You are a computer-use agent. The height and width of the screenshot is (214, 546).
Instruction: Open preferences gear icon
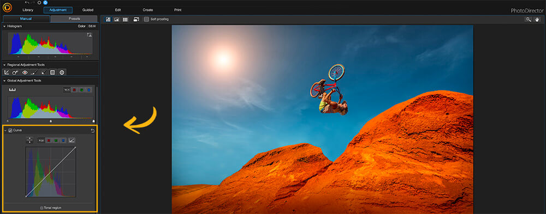[x=39, y=2]
